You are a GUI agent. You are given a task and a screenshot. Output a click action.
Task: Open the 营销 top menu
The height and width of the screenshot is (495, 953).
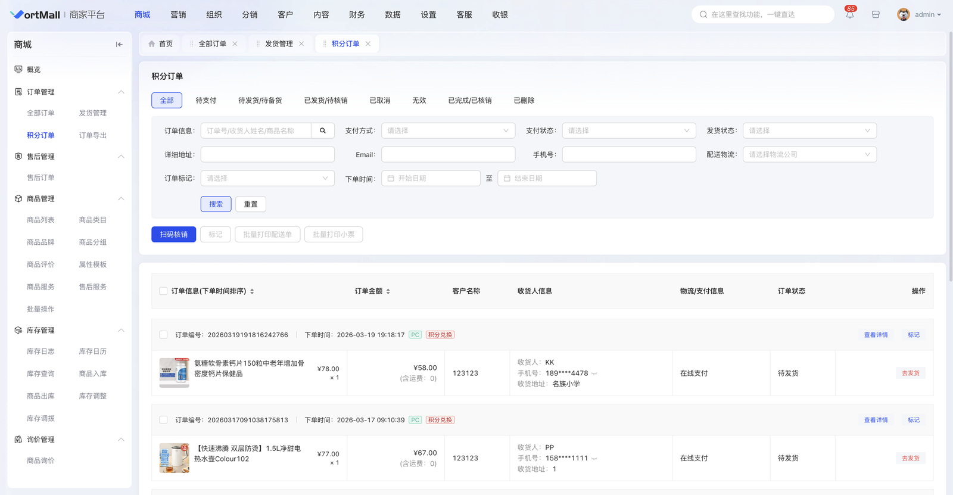178,15
